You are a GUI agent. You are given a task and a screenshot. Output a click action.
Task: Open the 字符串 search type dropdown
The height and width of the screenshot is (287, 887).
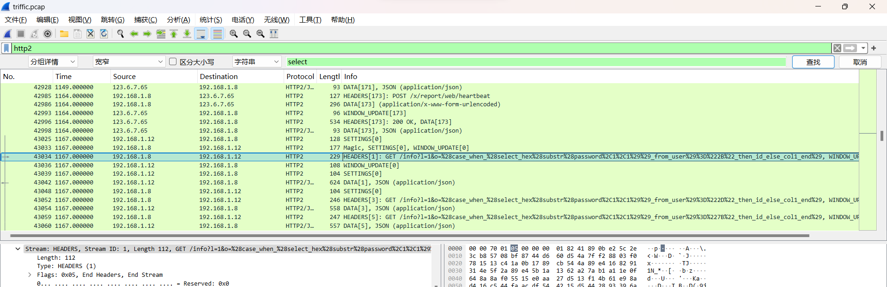pyautogui.click(x=257, y=62)
